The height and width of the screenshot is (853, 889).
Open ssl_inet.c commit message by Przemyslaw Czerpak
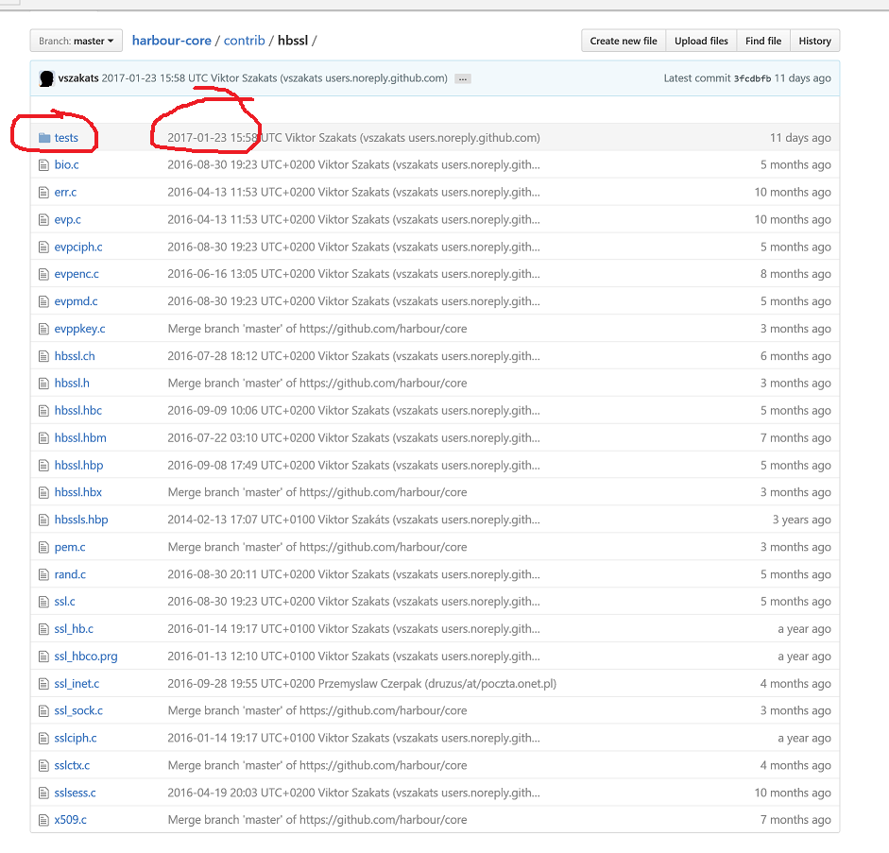[x=362, y=684]
